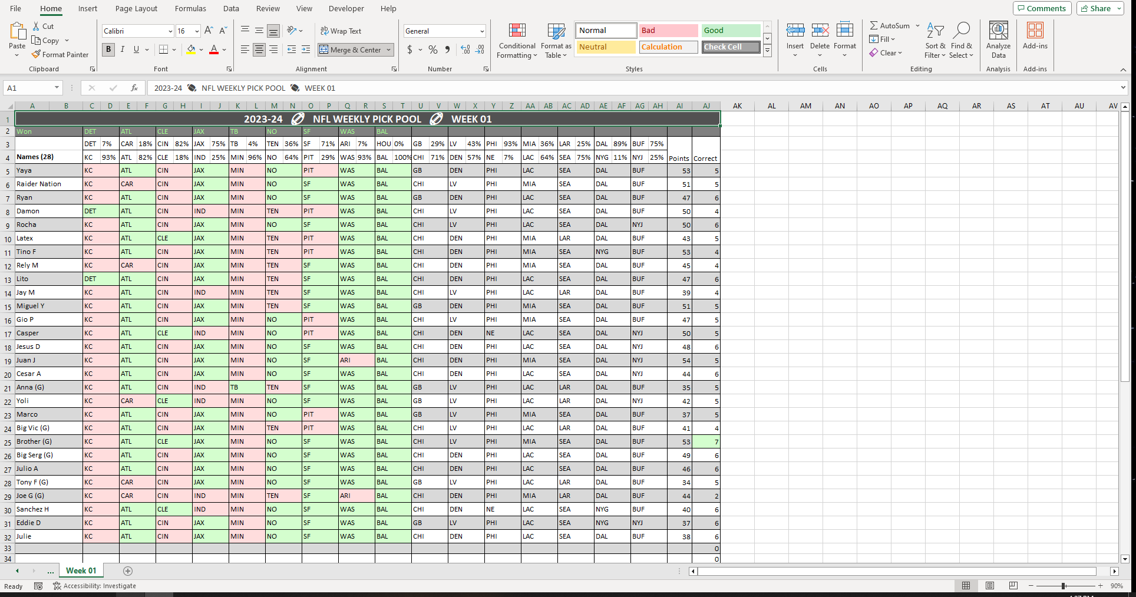This screenshot has width=1136, height=597.
Task: Switch to Page Layout view in status bar
Action: 990,586
